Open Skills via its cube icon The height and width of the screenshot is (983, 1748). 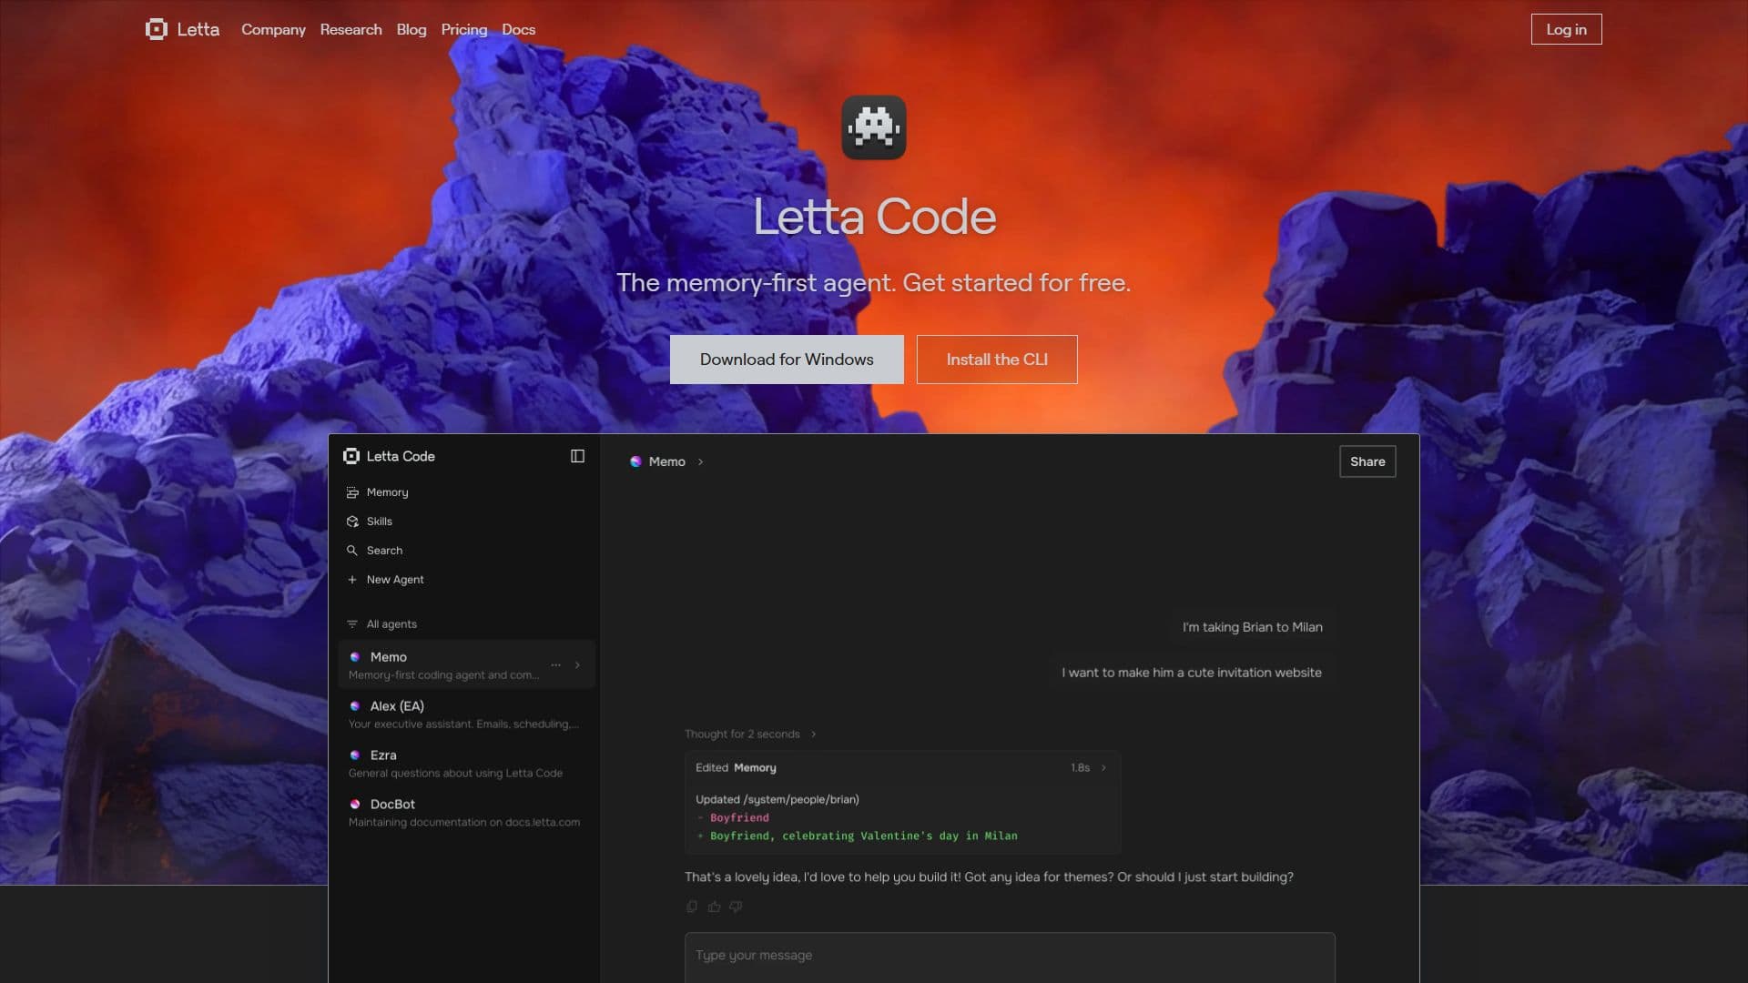[x=352, y=522]
